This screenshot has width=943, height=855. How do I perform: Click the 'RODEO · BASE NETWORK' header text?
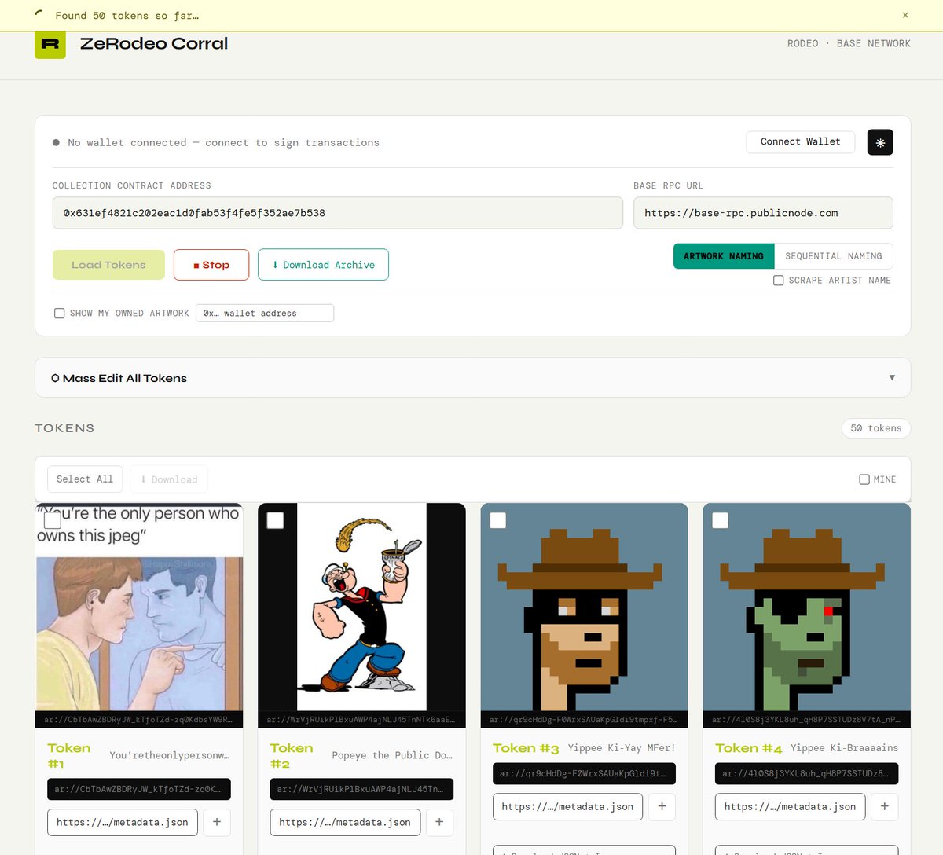point(849,44)
